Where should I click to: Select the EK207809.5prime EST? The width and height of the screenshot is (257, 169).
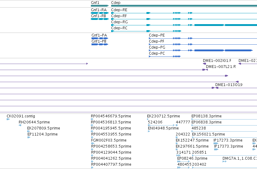point(28,131)
